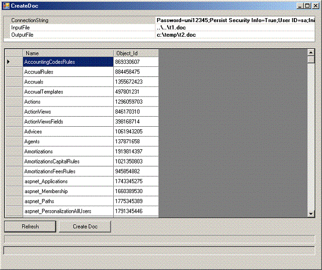Click the Object_Id cell 846170310
Image resolution: width=322 pixels, height=270 pixels.
tap(136, 112)
